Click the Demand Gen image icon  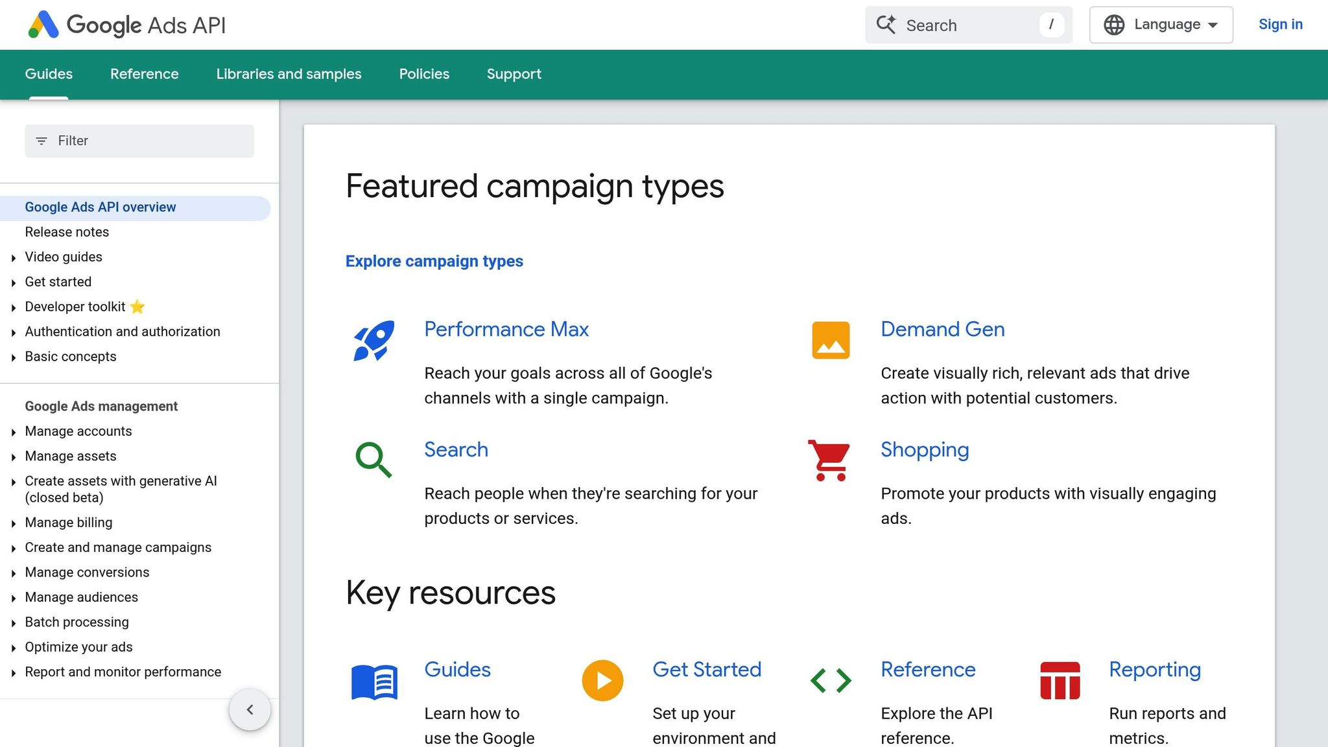coord(830,339)
